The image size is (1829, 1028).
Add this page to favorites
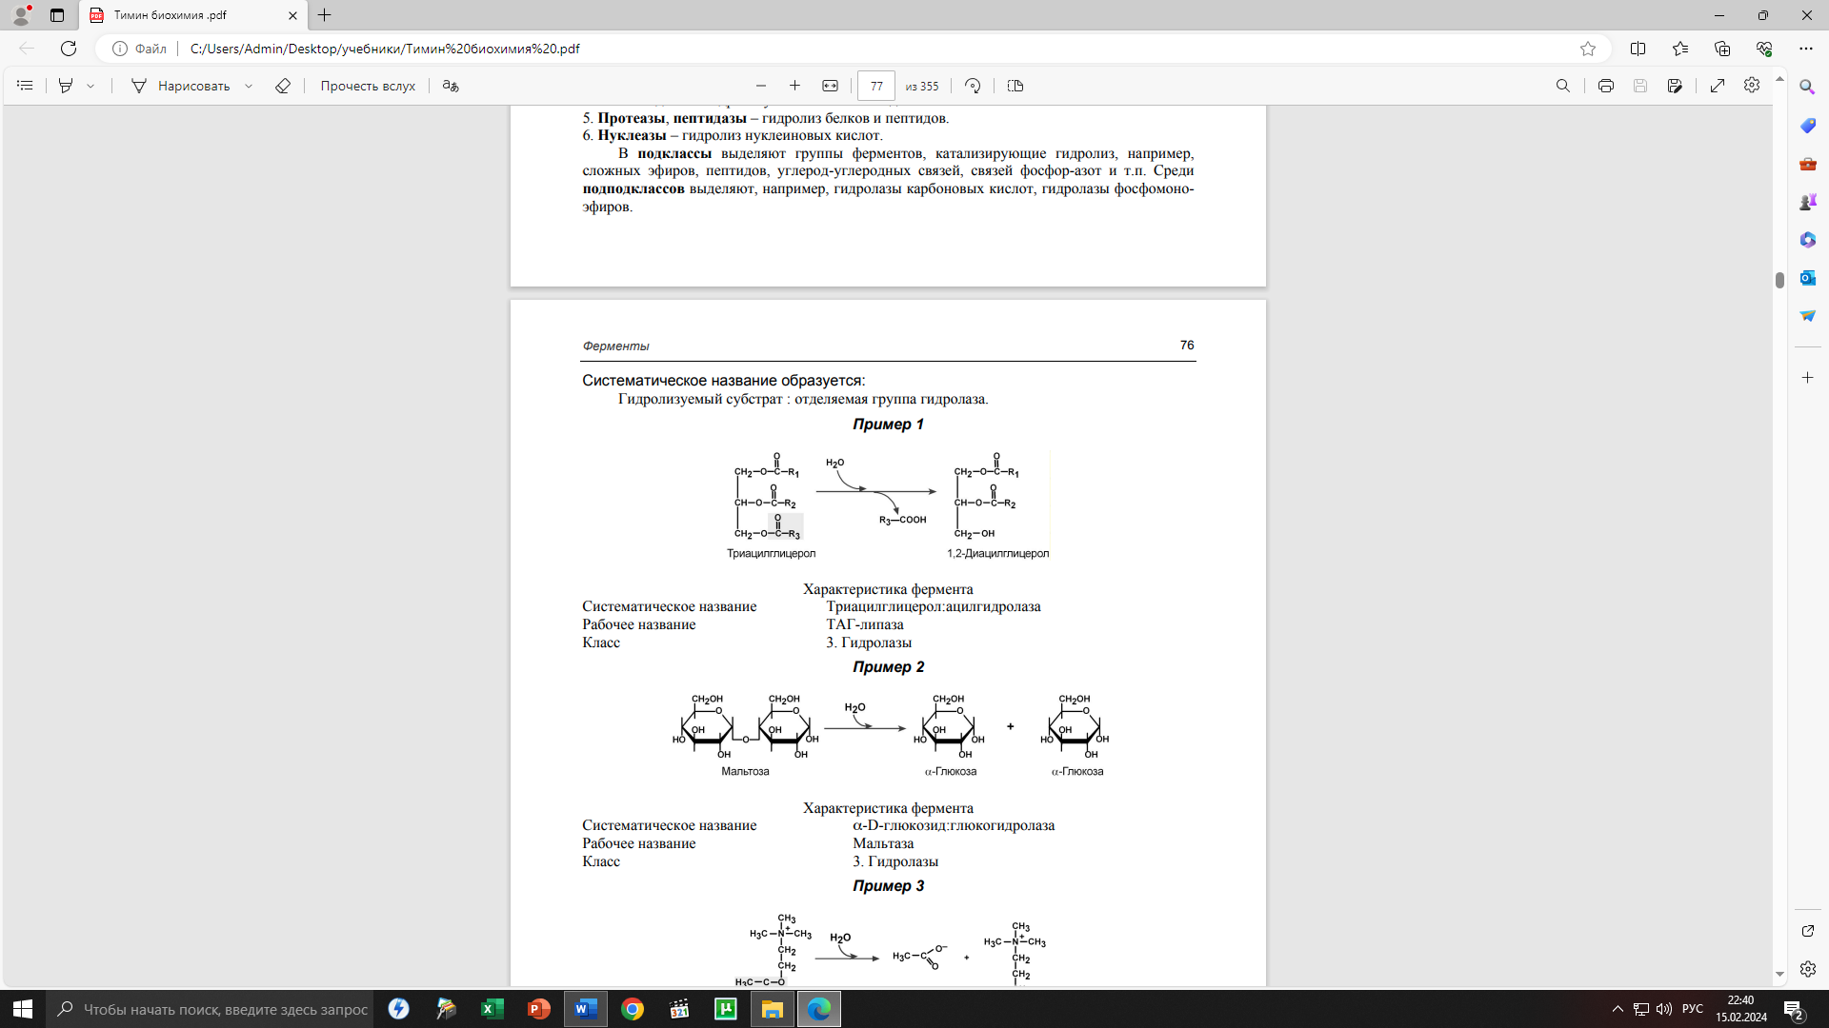[x=1588, y=49]
